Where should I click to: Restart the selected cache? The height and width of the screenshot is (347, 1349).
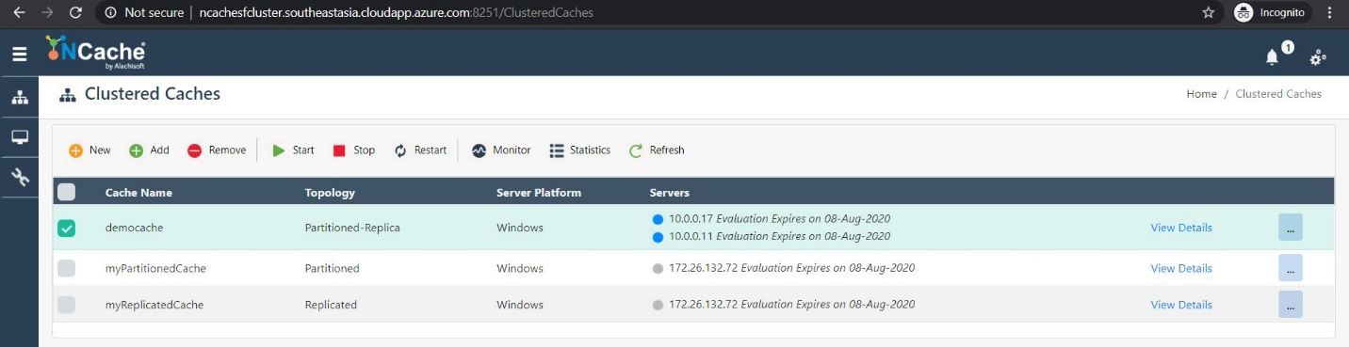(420, 150)
